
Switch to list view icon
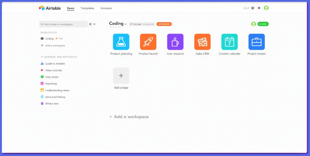94,24
